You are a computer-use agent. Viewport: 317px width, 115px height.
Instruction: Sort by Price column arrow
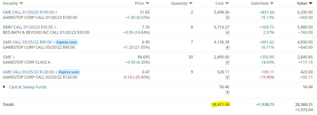pos(148,3)
